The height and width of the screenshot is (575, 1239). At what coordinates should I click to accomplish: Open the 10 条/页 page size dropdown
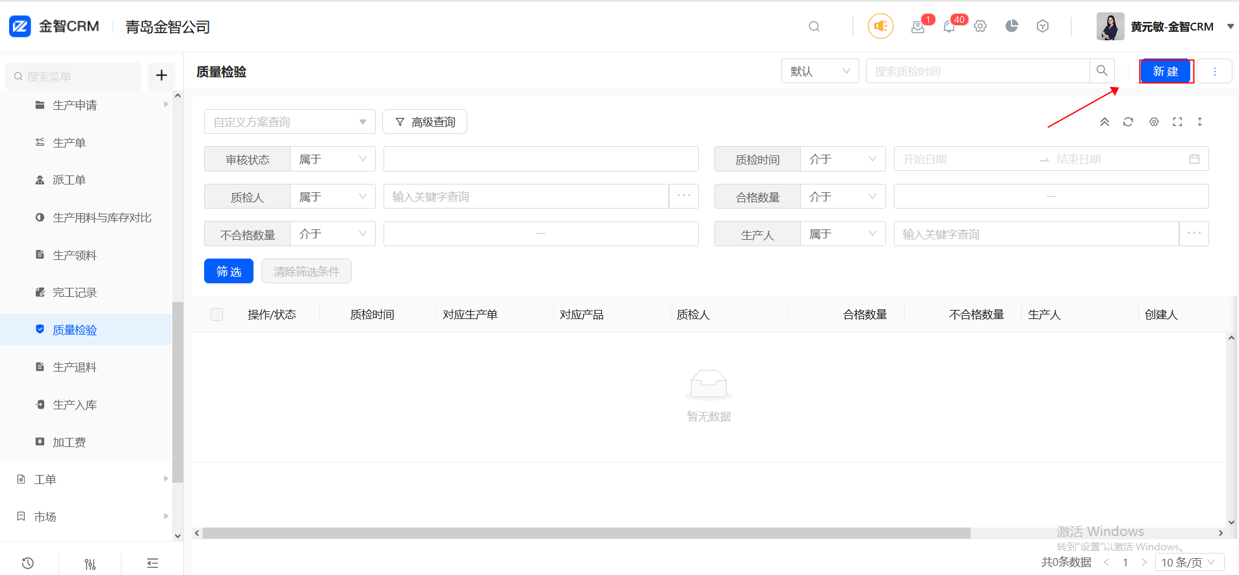pyautogui.click(x=1190, y=563)
